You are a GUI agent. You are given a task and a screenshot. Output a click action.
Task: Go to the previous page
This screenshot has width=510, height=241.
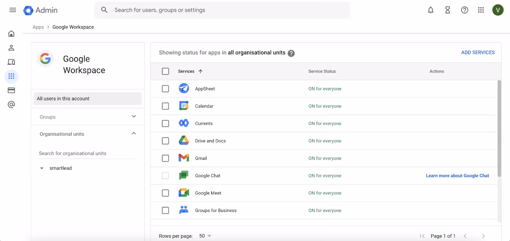[465, 236]
